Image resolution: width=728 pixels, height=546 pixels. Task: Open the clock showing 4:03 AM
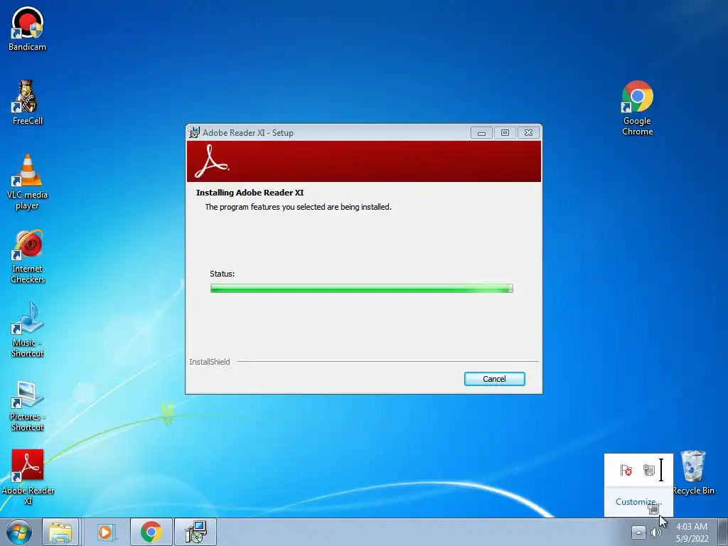pos(692,532)
